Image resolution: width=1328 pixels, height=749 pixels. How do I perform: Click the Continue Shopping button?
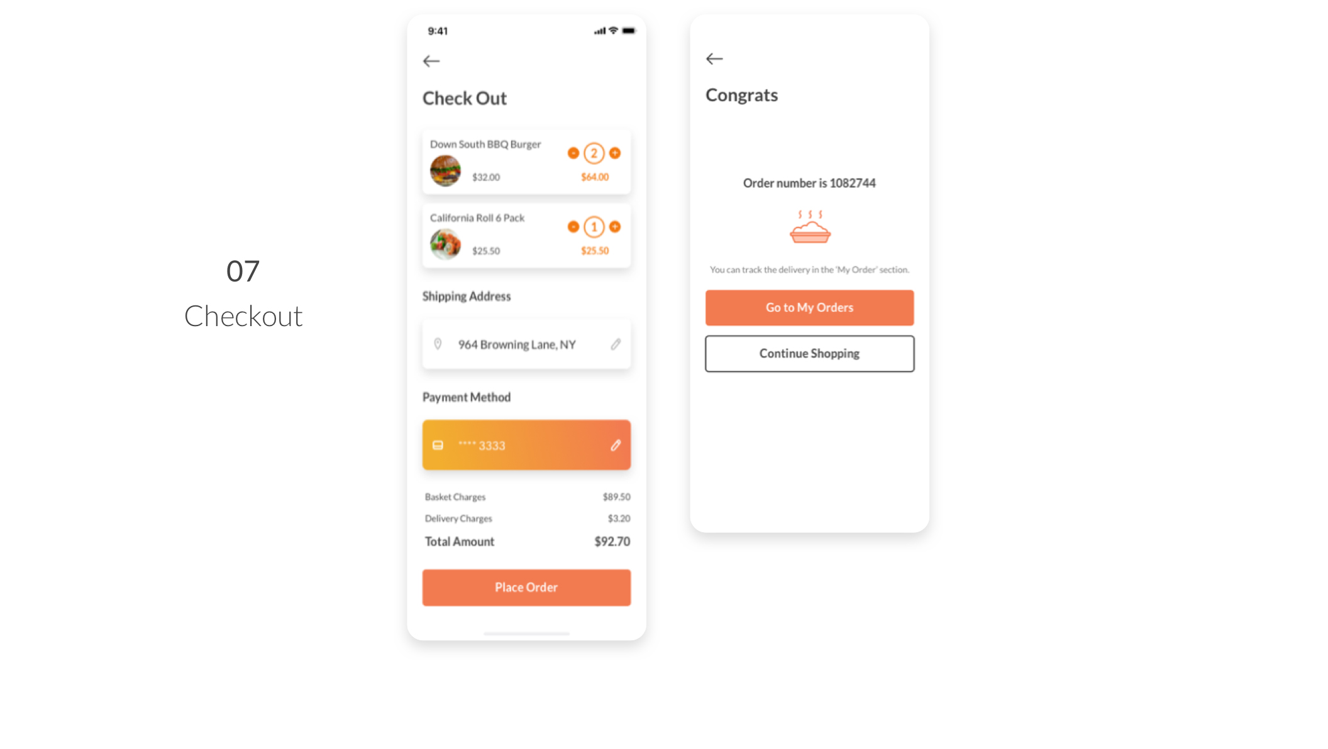pos(808,353)
